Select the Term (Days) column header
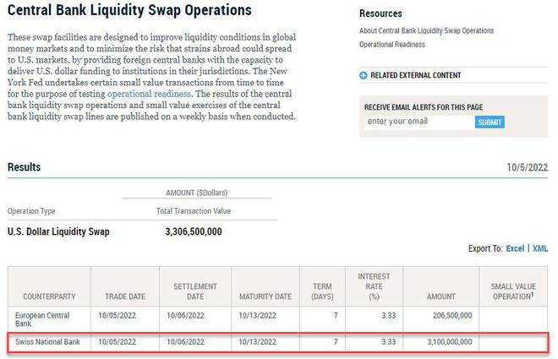Image resolution: width=558 pixels, height=359 pixels. (x=324, y=291)
